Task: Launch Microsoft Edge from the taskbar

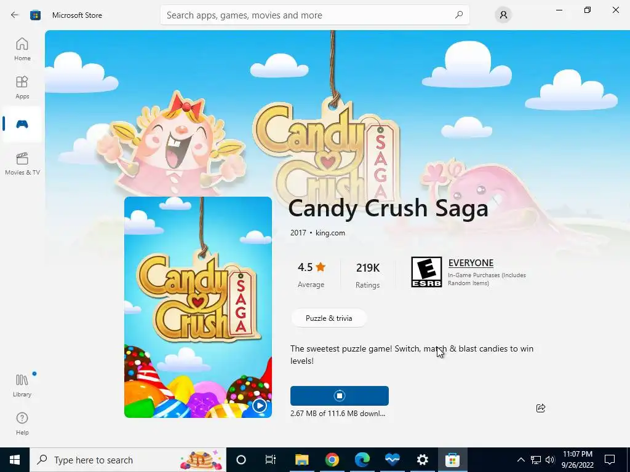Action: 362,460
